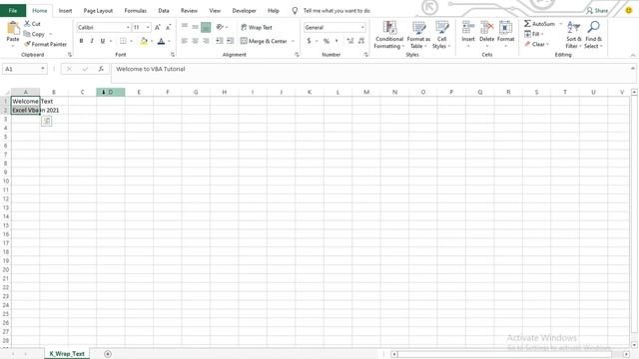
Task: Open Find & Select magnifier
Action: tap(593, 35)
